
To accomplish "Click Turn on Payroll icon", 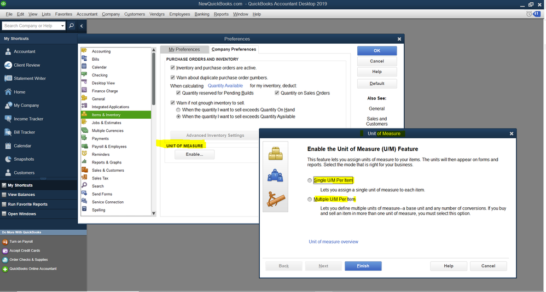I will click(5, 242).
